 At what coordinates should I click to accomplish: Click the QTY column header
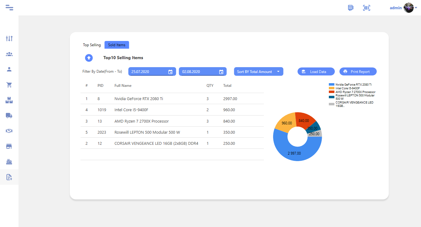[x=210, y=86]
